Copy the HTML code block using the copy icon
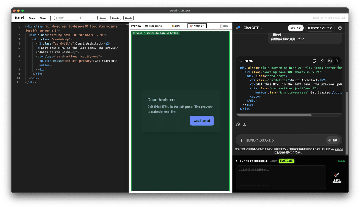This screenshot has width=360, height=208. click(314, 61)
